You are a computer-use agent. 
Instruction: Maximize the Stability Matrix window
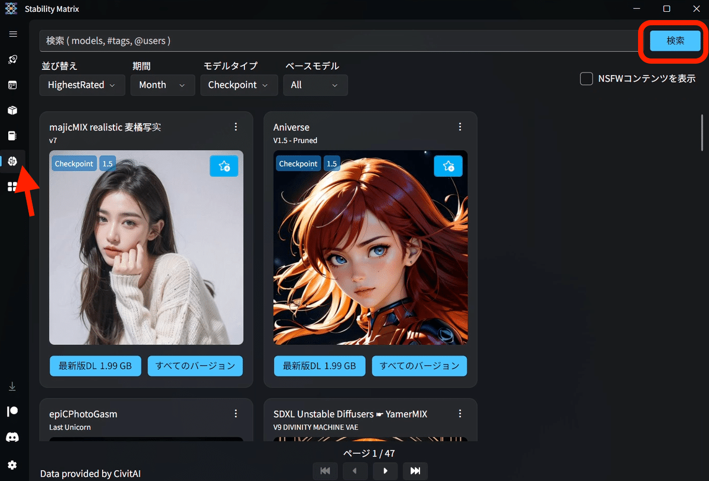(666, 8)
